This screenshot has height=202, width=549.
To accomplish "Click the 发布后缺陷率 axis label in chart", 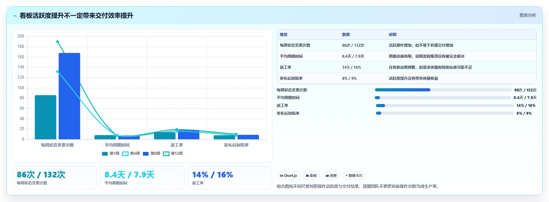I will point(236,145).
